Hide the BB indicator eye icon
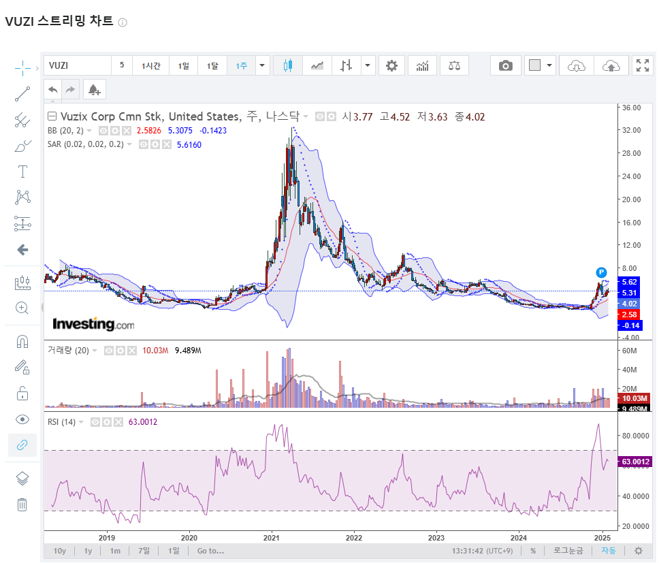The image size is (659, 563). [103, 131]
